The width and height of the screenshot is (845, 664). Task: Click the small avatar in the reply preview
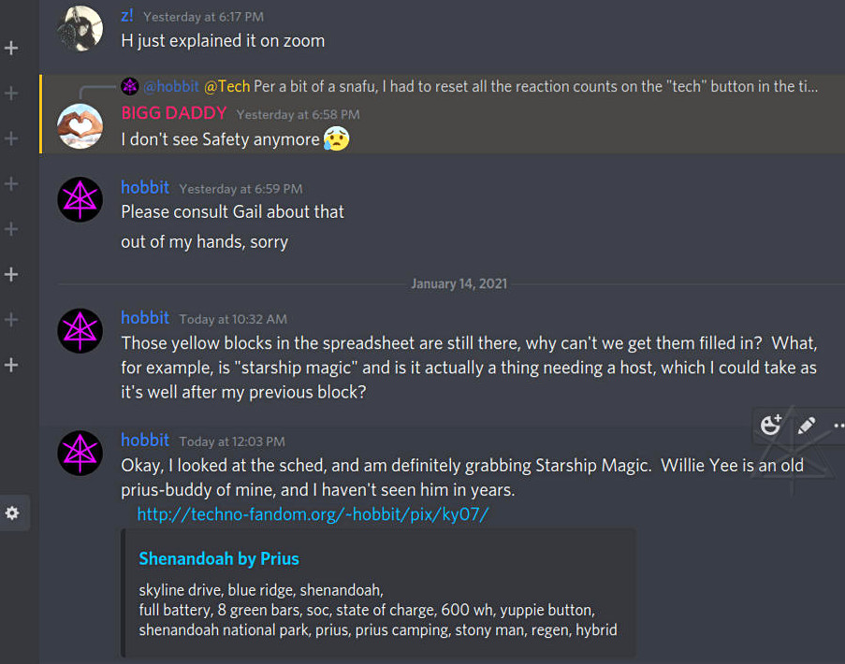tap(129, 87)
